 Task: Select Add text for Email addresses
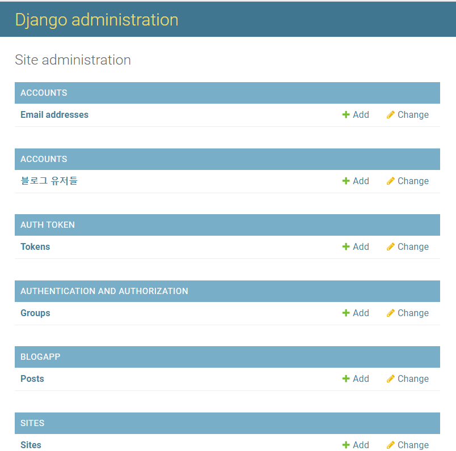tap(361, 114)
